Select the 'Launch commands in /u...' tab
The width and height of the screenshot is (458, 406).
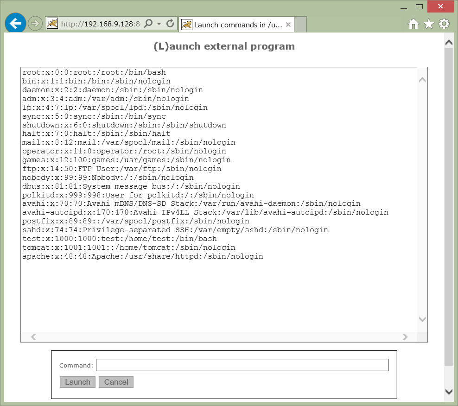coord(236,25)
